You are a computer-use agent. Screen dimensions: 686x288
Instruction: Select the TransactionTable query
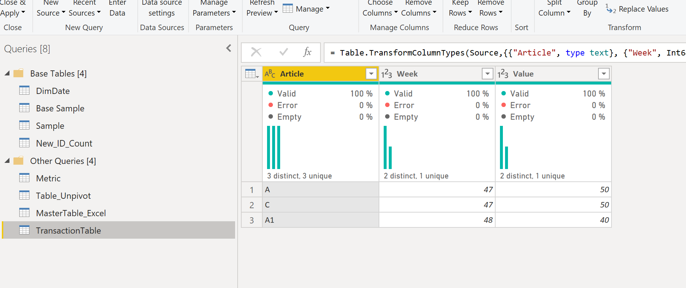point(118,230)
